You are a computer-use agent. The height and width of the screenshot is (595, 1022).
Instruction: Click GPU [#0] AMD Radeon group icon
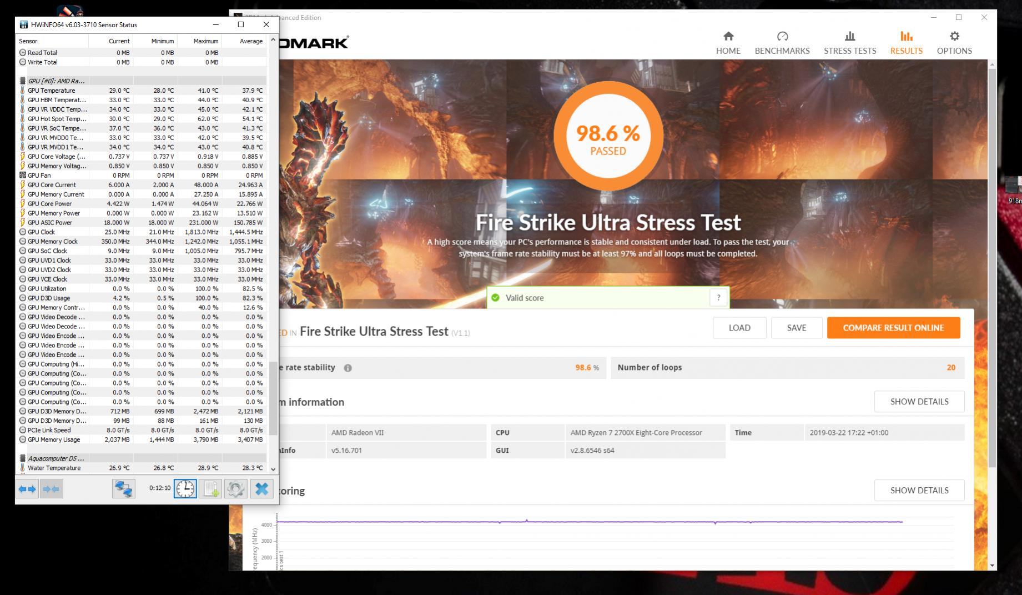(23, 81)
